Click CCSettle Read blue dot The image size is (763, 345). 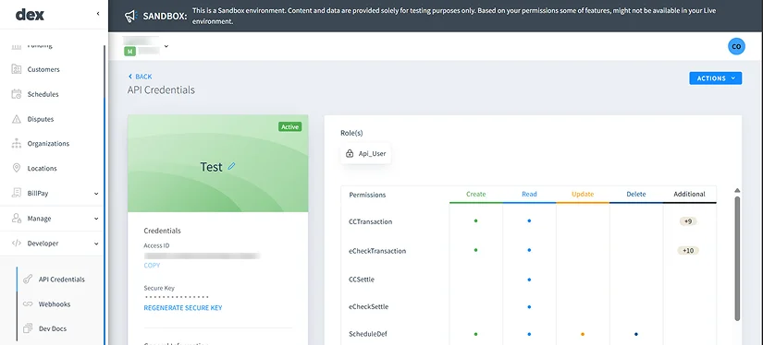[x=529, y=280]
